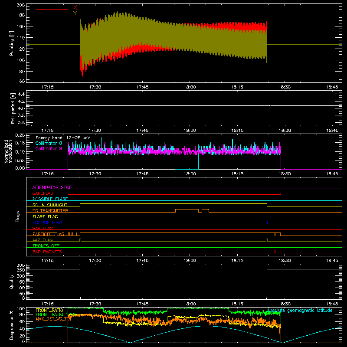Click the 17:30 time label under Quality plot
The width and height of the screenshot is (347, 347).
[x=95, y=304]
